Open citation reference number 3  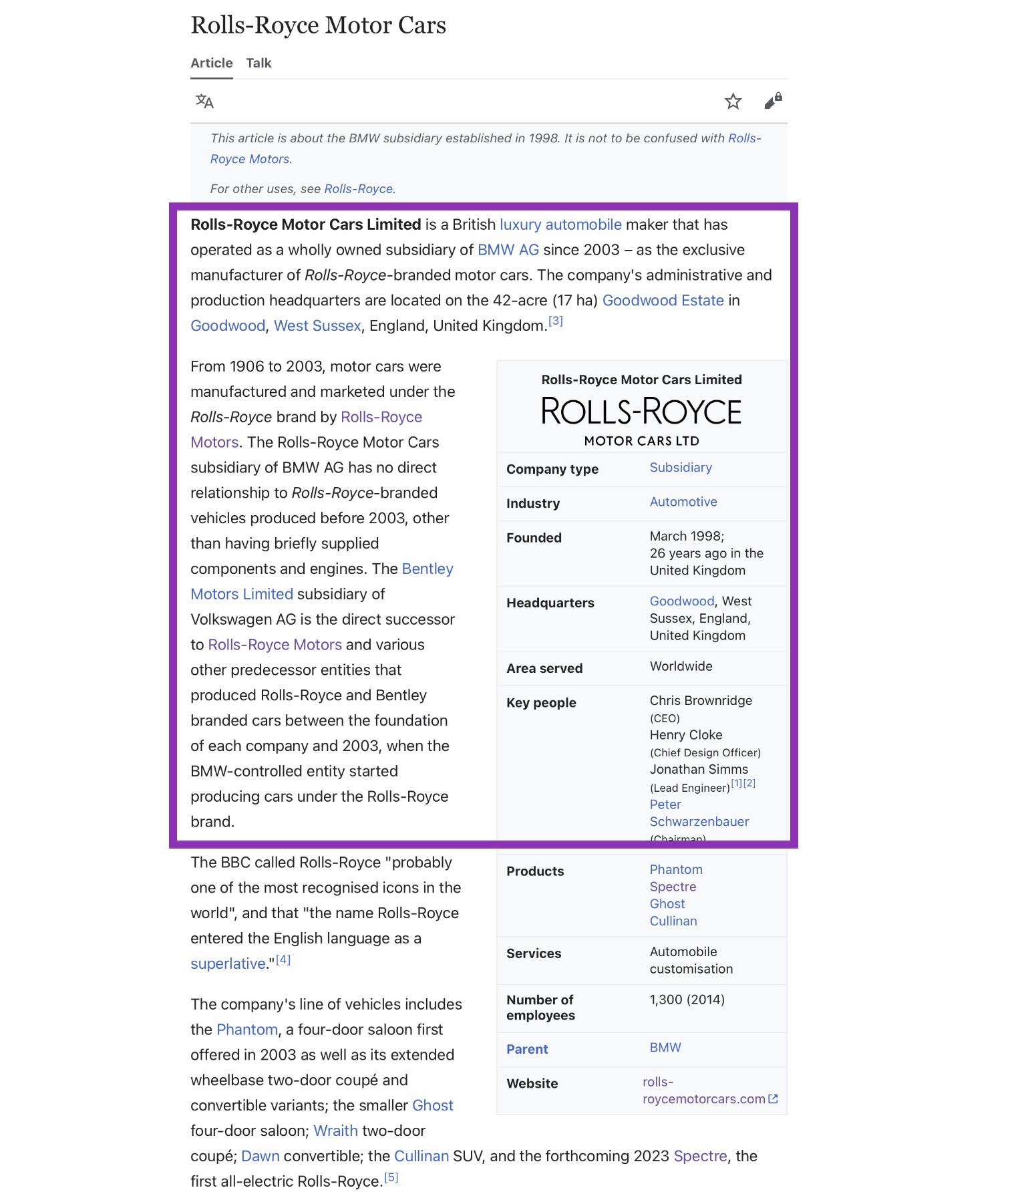(x=556, y=321)
